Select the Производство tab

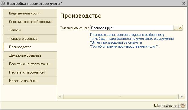tap(30, 47)
